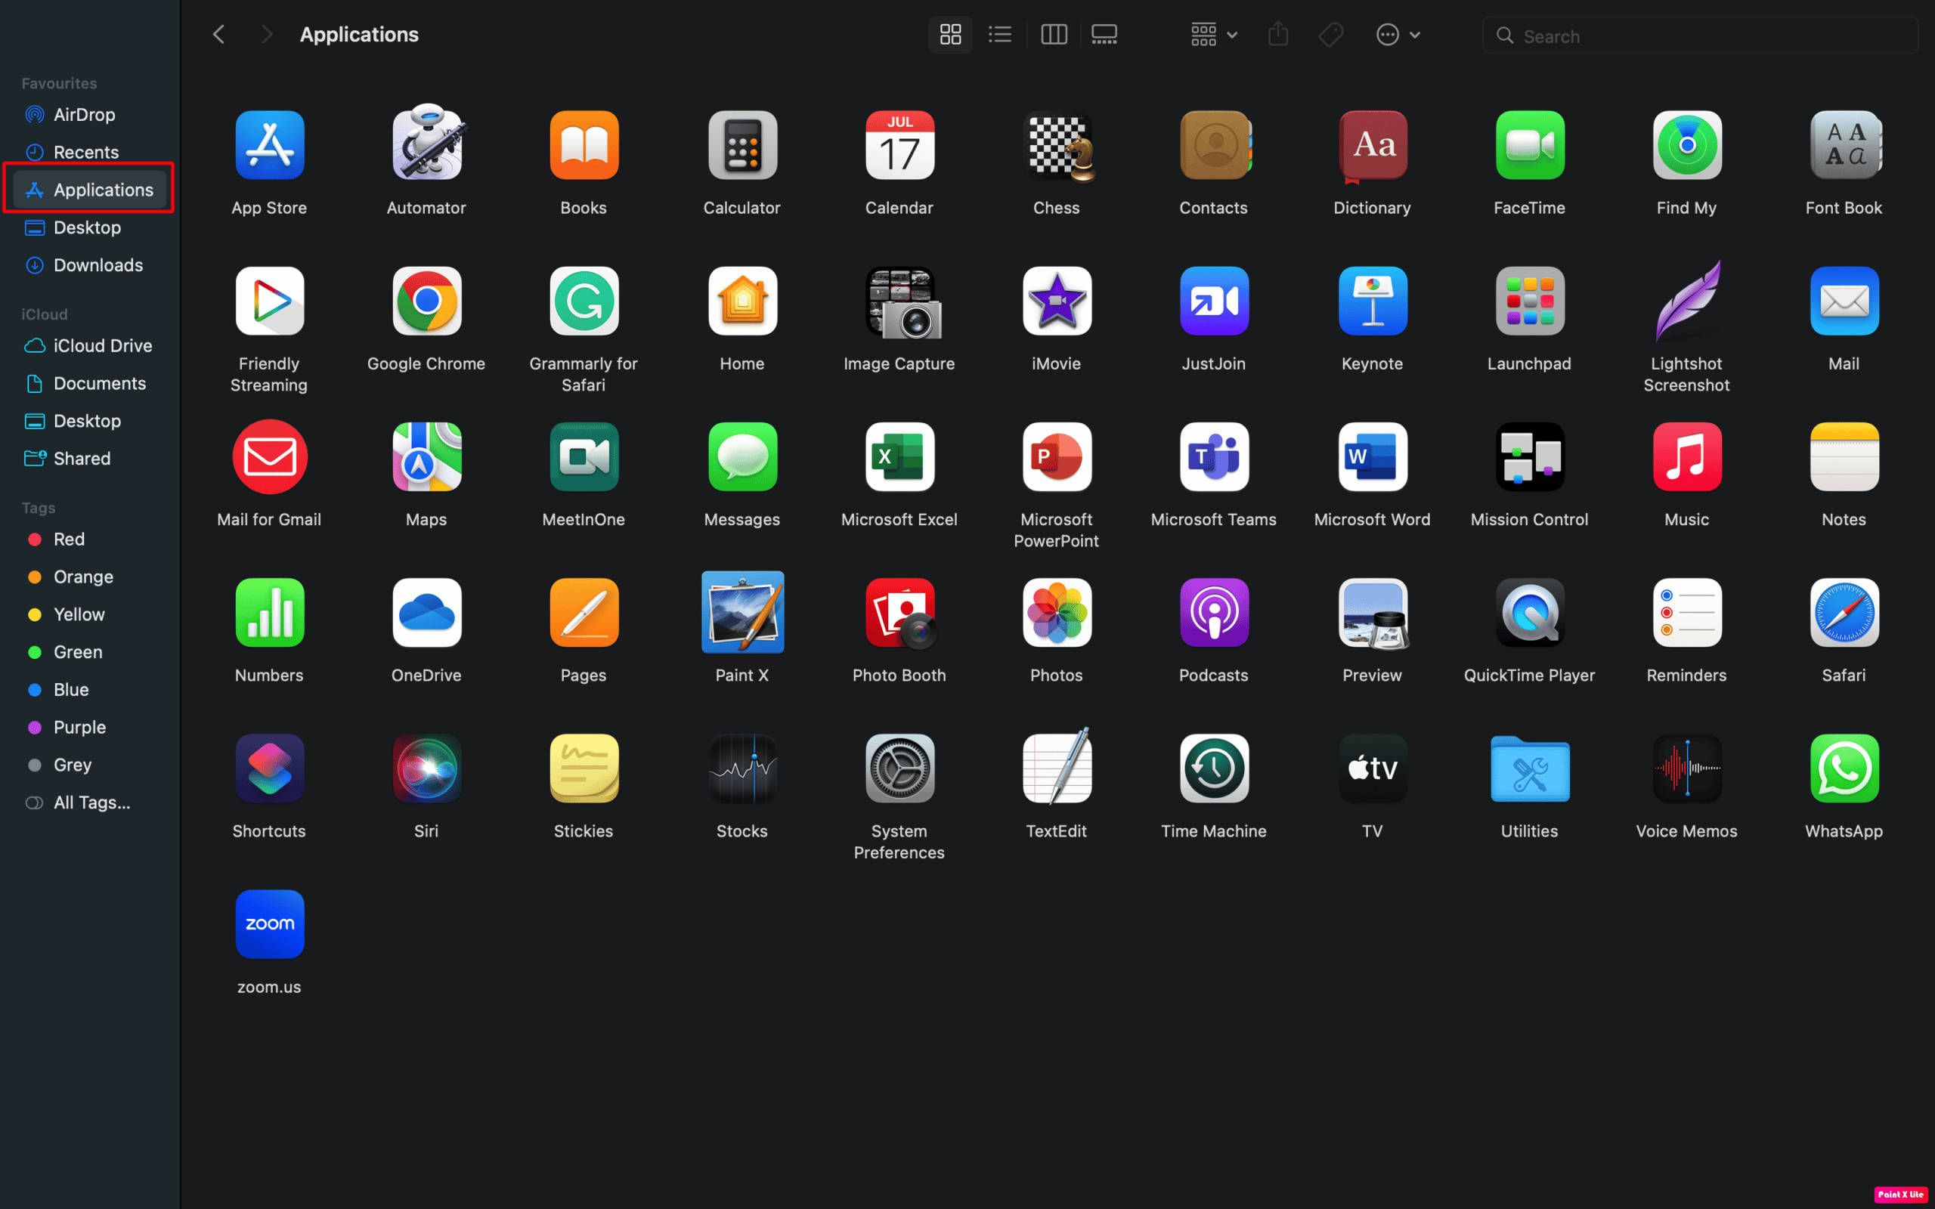Click the forward navigation arrow
Screen dimensions: 1935x1209
pos(265,33)
